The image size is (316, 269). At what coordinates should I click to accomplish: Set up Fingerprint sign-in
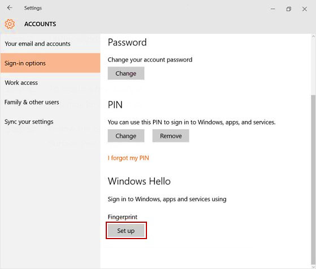click(x=126, y=231)
